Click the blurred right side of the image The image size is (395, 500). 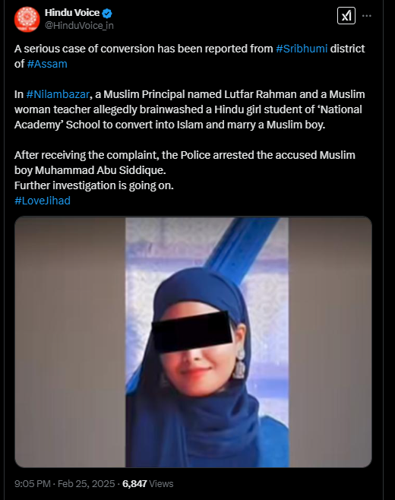pyautogui.click(x=330, y=342)
